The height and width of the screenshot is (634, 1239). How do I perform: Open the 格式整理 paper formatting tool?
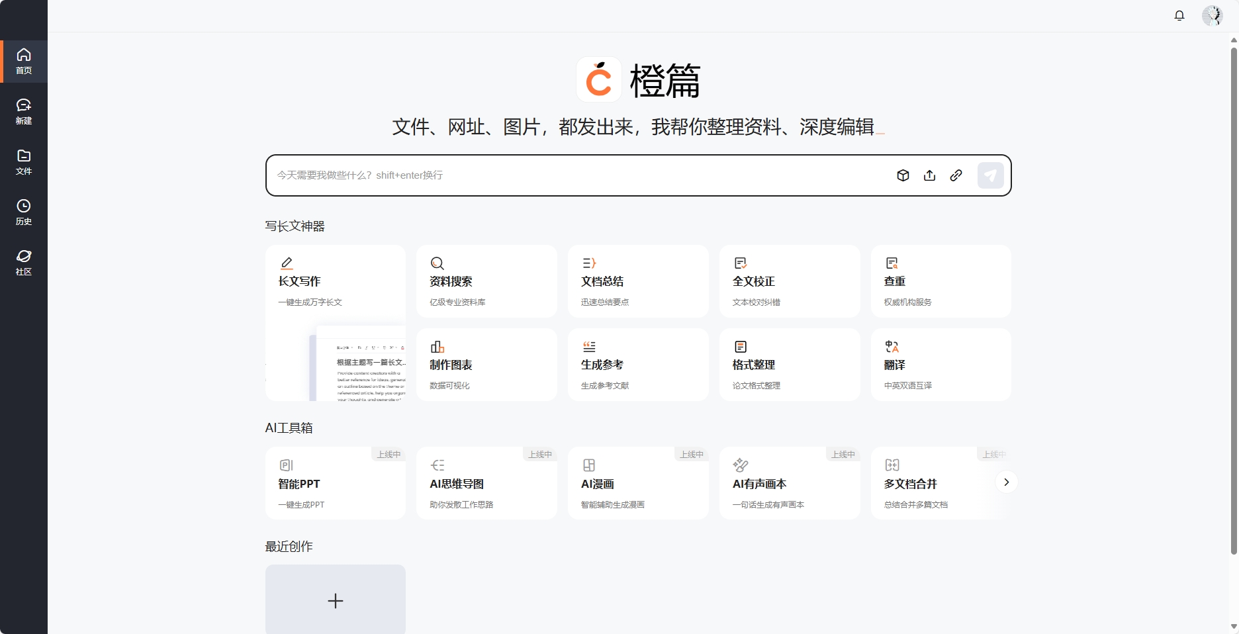tap(789, 365)
